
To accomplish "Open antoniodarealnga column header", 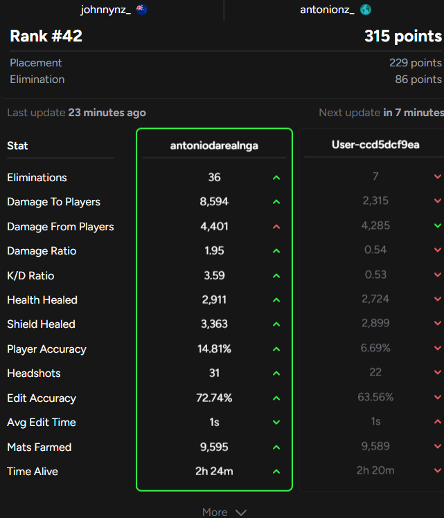I will [x=214, y=146].
